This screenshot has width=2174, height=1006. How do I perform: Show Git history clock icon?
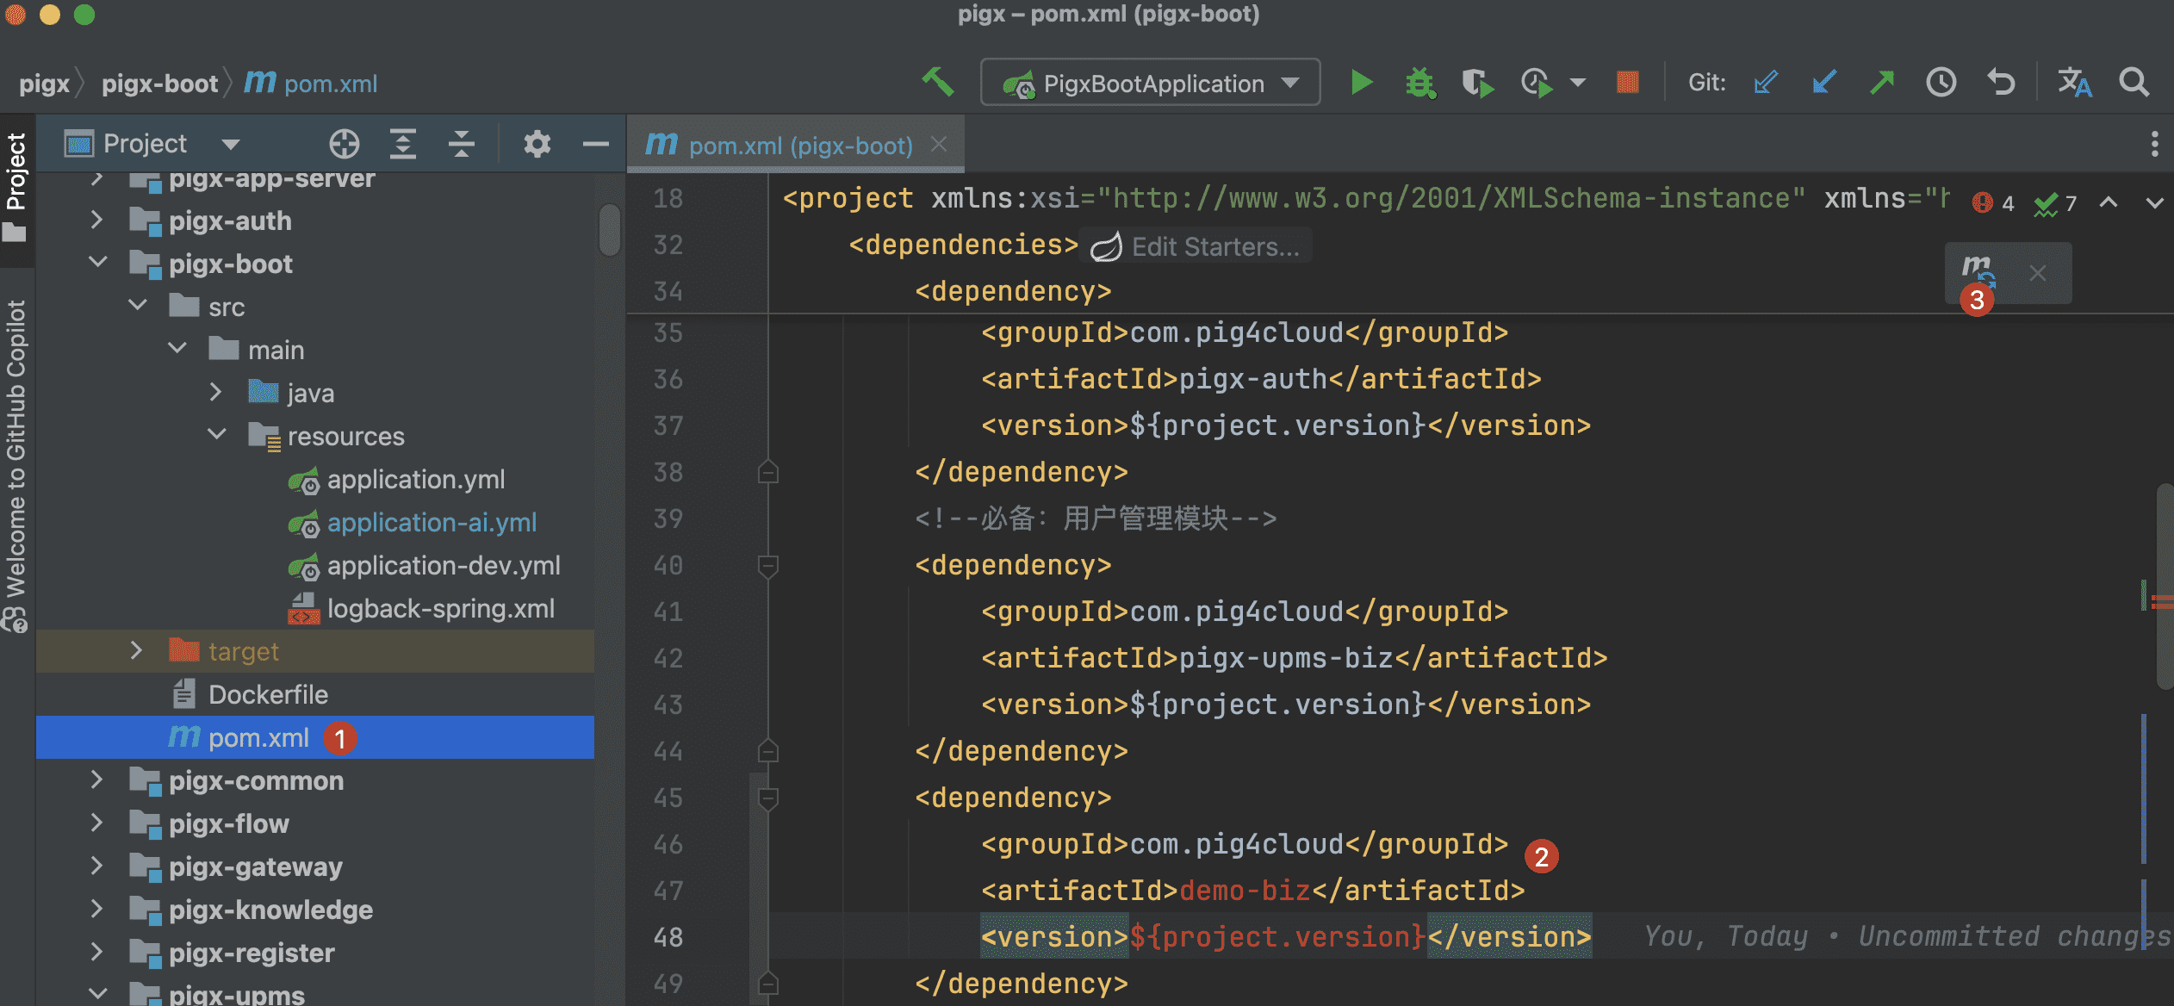1941,83
